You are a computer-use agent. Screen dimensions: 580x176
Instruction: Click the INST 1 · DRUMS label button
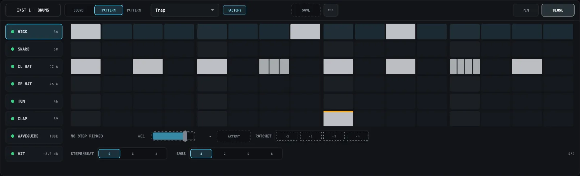pyautogui.click(x=33, y=10)
